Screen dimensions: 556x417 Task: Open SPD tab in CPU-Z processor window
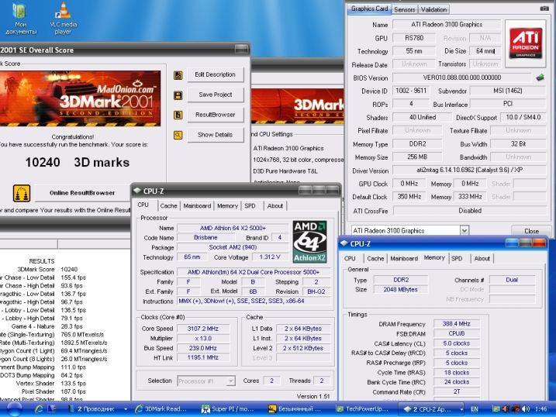pyautogui.click(x=250, y=206)
